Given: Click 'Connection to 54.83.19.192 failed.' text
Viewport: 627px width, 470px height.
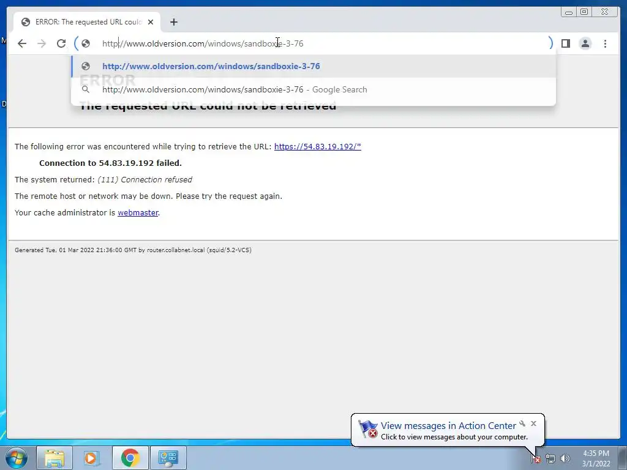Looking at the screenshot, I should click(110, 163).
